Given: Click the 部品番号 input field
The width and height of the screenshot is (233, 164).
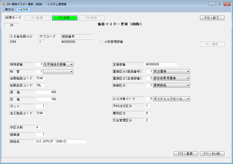Looking at the screenshot, I should pyautogui.click(x=77, y=42).
